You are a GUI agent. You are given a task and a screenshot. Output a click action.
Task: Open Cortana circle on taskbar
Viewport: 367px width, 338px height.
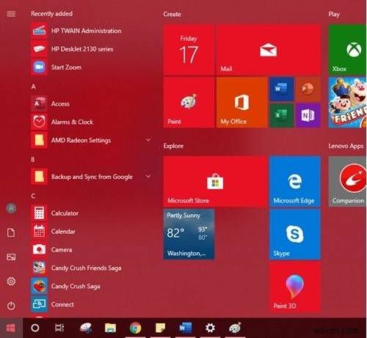(35, 328)
